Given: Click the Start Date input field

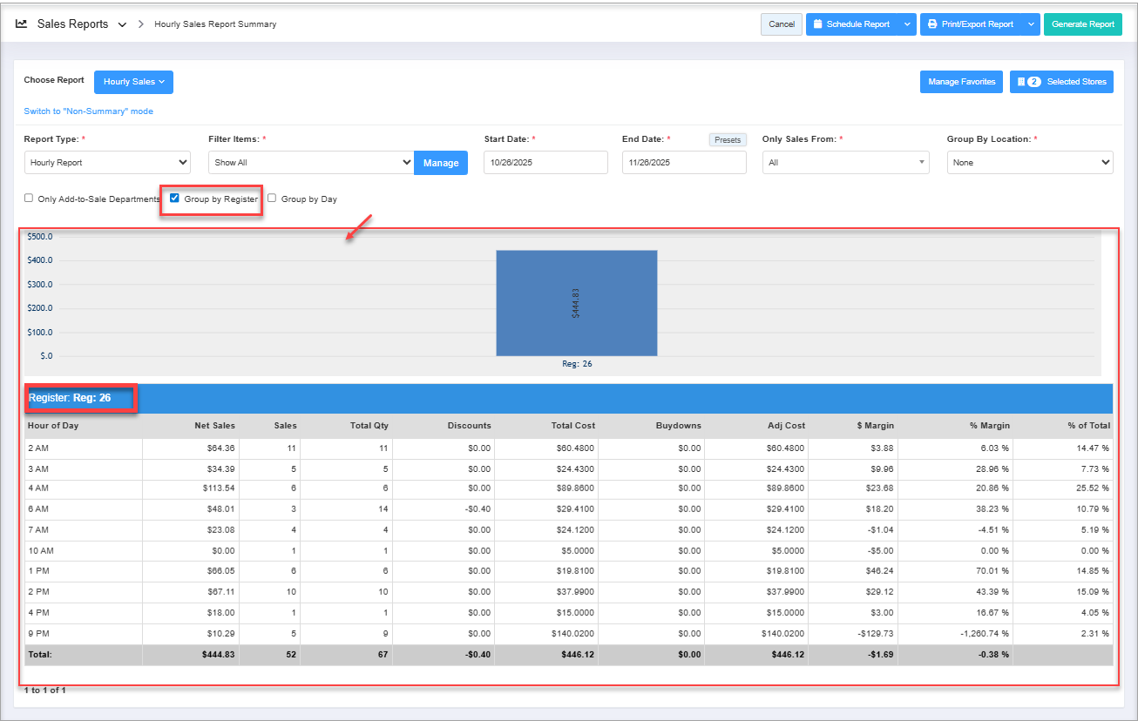Looking at the screenshot, I should [x=545, y=163].
